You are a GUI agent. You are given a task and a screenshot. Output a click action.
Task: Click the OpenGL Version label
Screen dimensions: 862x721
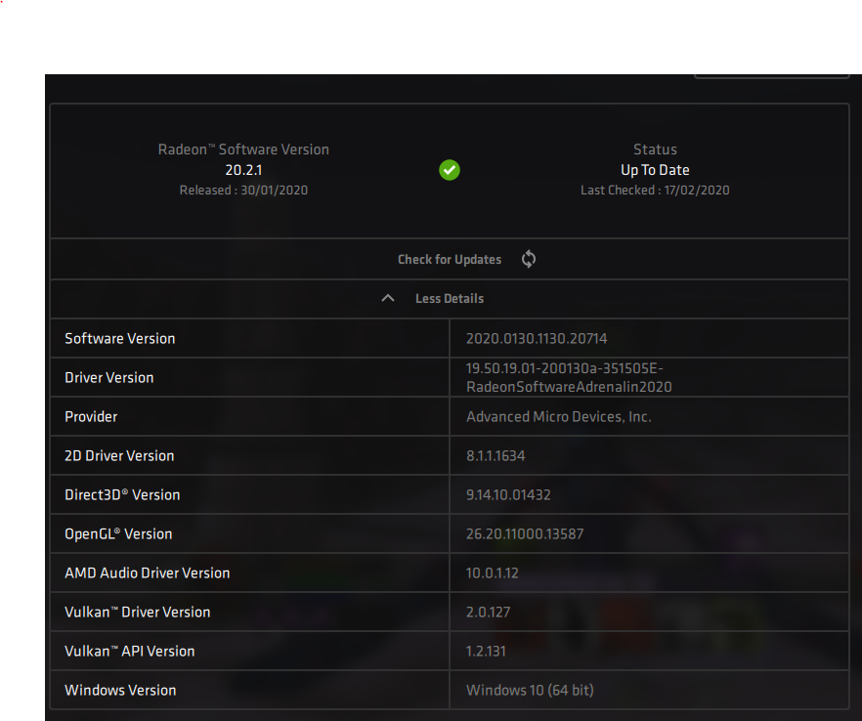(118, 533)
